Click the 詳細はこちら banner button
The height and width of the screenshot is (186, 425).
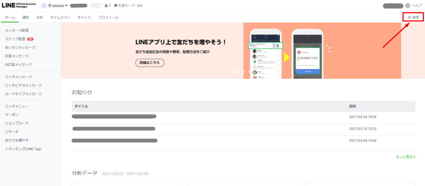coord(150,63)
